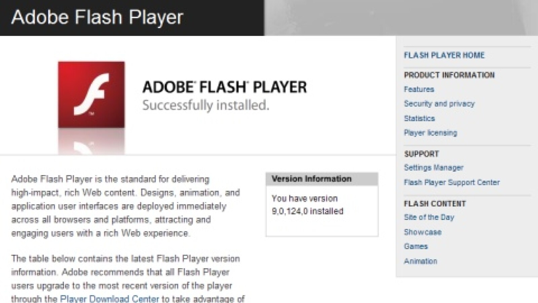View Security and privacy information
The image size is (538, 303).
pos(439,104)
